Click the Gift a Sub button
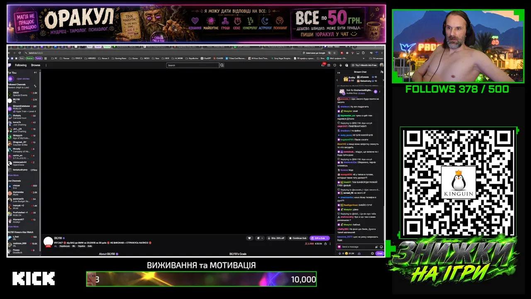 coord(319,238)
